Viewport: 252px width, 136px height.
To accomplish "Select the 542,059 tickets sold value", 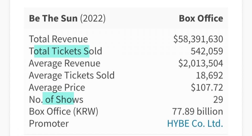I will pyautogui.click(x=207, y=51).
